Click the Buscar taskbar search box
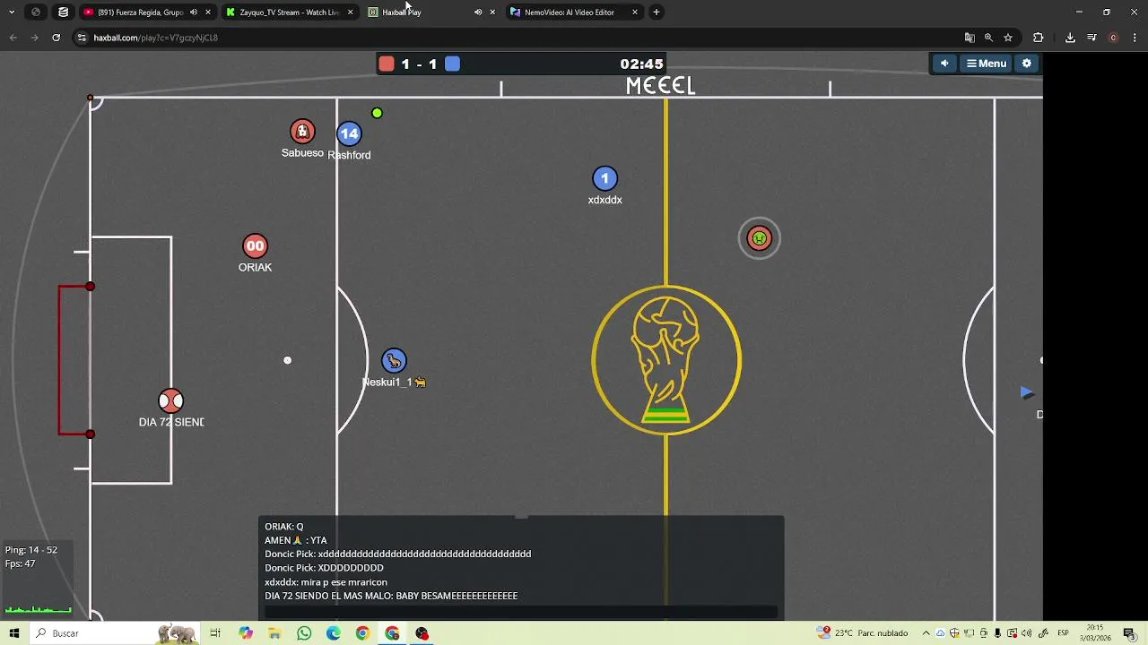This screenshot has height=645, width=1148. tap(115, 633)
